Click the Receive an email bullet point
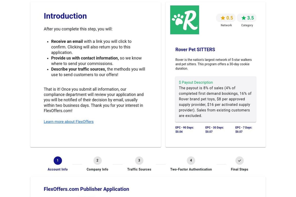The height and width of the screenshot is (197, 296). [92, 47]
